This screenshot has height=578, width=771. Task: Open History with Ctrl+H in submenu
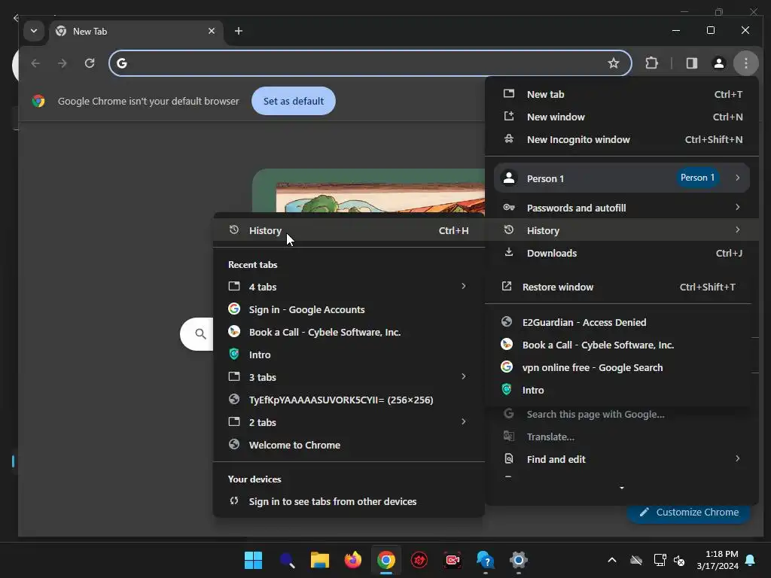(349, 230)
